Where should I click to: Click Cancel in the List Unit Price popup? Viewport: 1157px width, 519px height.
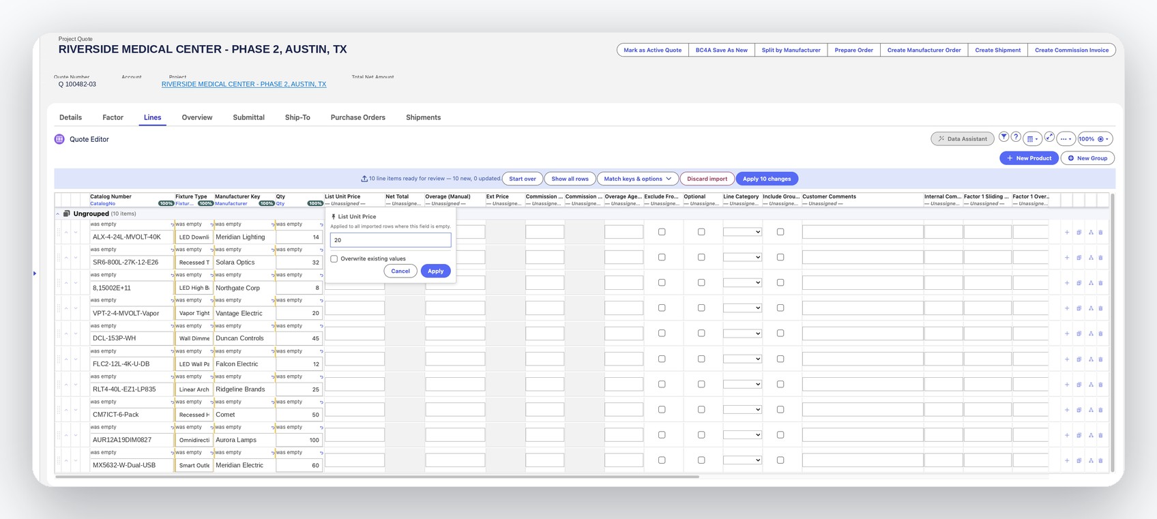coord(400,271)
